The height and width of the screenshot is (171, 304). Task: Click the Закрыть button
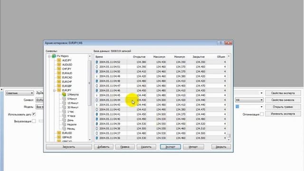click(x=221, y=147)
